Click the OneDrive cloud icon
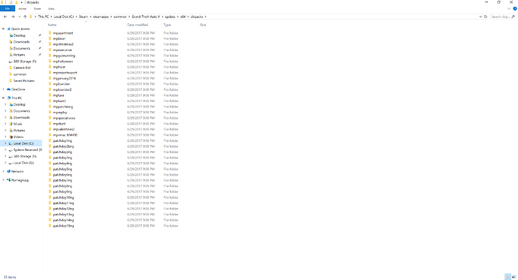 pos(8,89)
